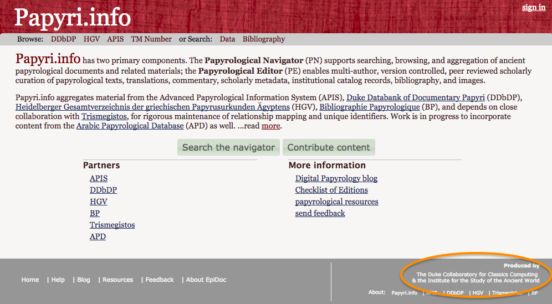Image resolution: width=552 pixels, height=304 pixels.
Task: Open About EpiDoc in the footer
Action: 206,280
